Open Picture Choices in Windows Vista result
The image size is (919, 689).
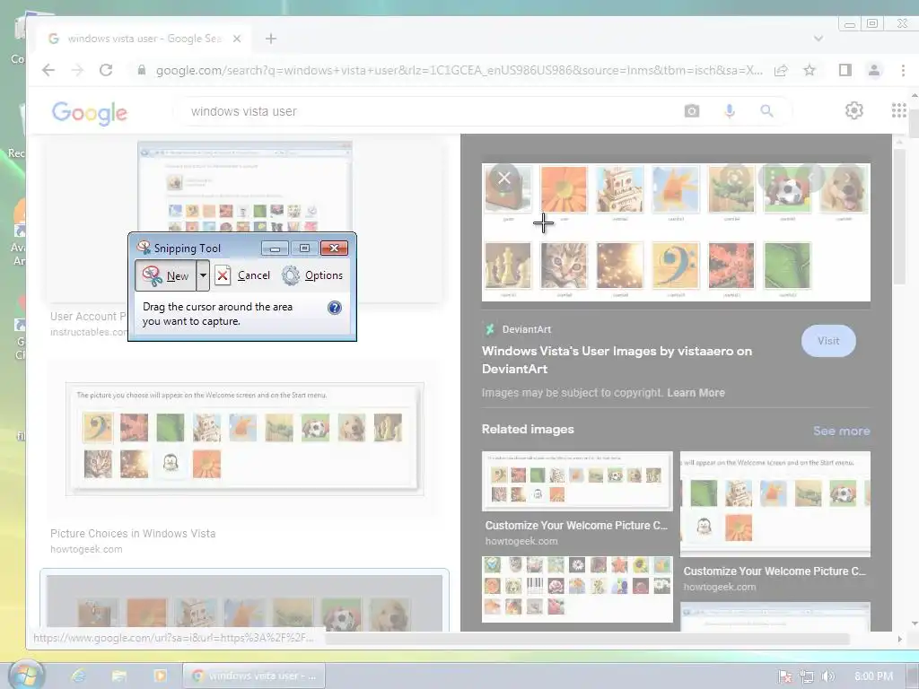(x=244, y=440)
